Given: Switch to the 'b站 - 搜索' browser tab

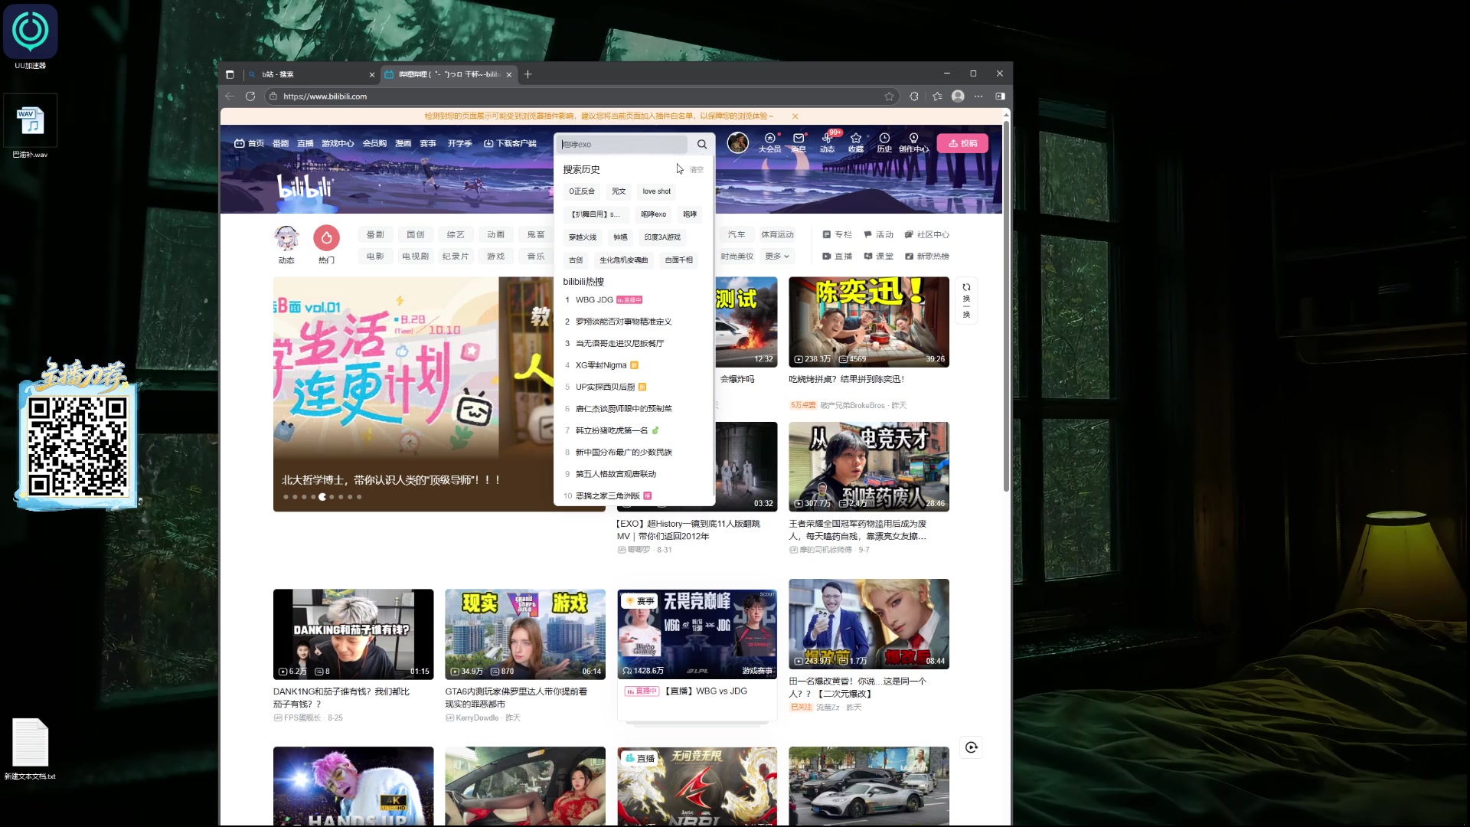Looking at the screenshot, I should click(310, 74).
